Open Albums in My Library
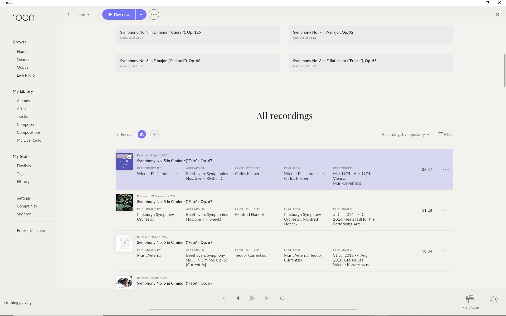Screen dimensions: 506x316 [23, 101]
